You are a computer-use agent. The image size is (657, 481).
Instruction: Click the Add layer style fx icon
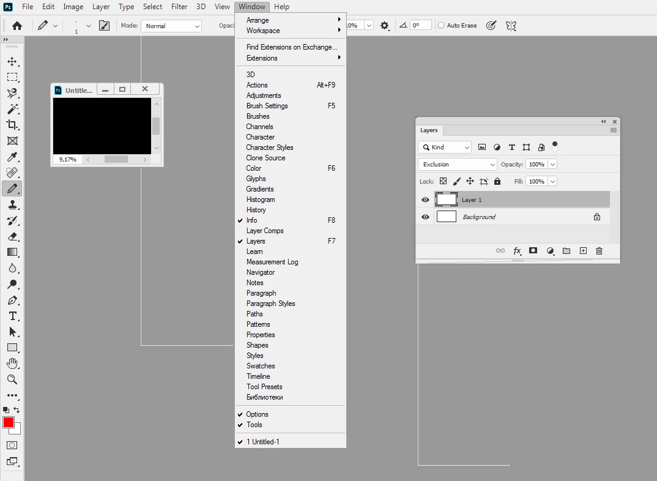coord(517,250)
